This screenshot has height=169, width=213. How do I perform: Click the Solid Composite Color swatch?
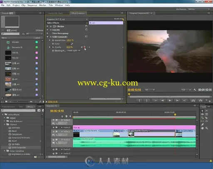tap(68, 44)
